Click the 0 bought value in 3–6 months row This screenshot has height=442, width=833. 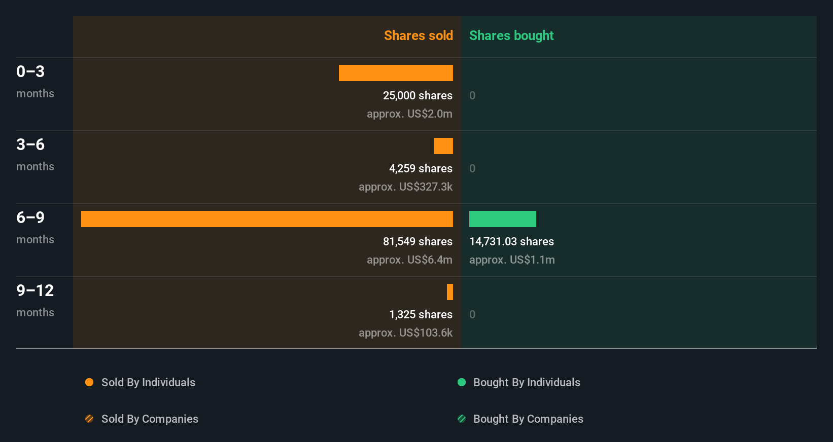(472, 168)
